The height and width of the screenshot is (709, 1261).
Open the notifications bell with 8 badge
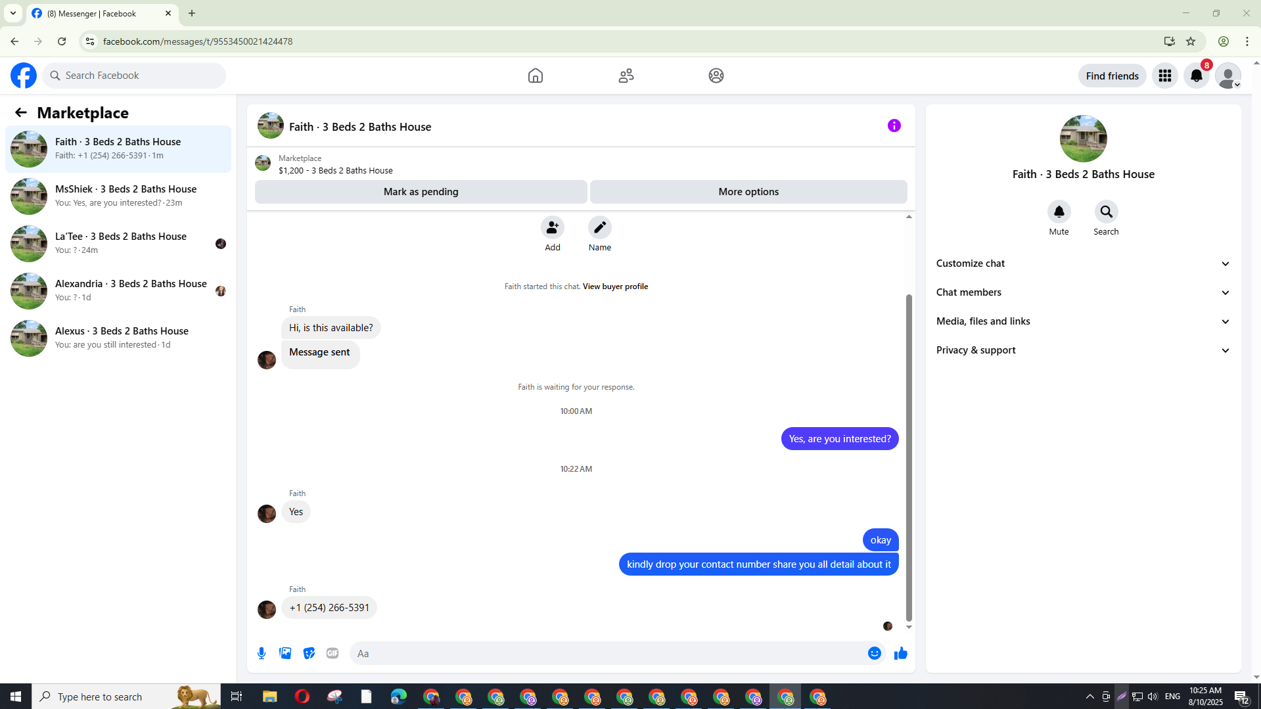(x=1197, y=76)
